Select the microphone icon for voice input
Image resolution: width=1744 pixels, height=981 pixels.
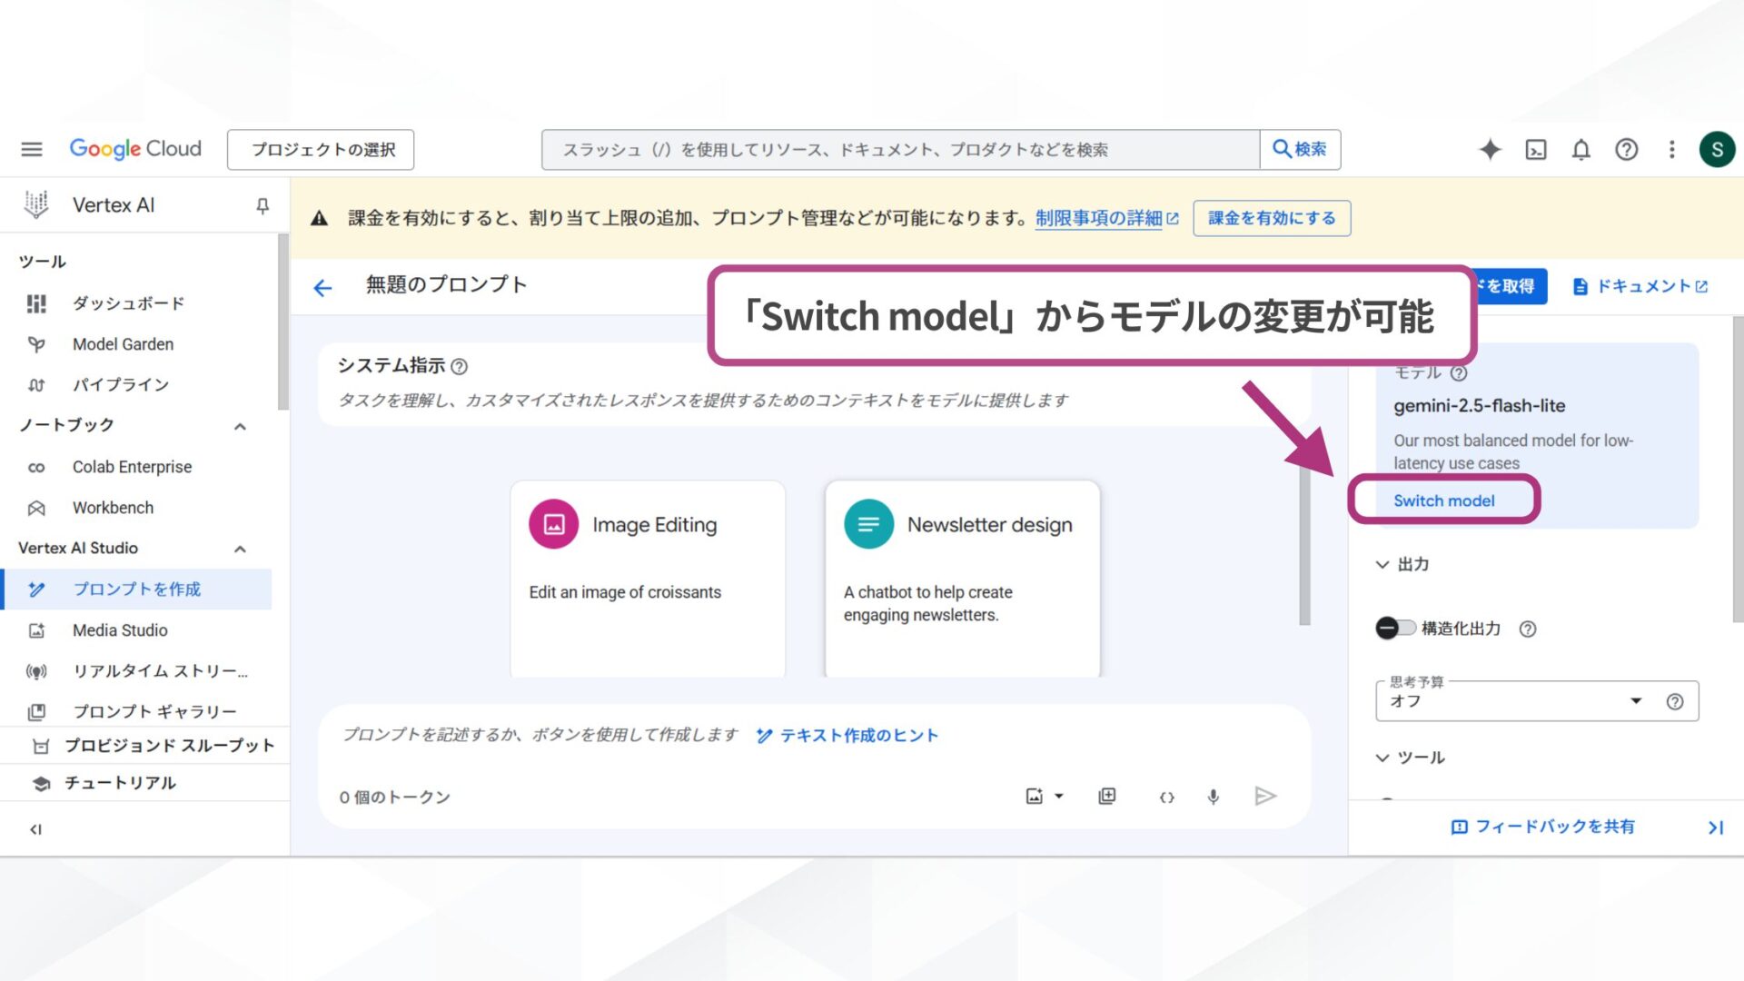[x=1212, y=797]
